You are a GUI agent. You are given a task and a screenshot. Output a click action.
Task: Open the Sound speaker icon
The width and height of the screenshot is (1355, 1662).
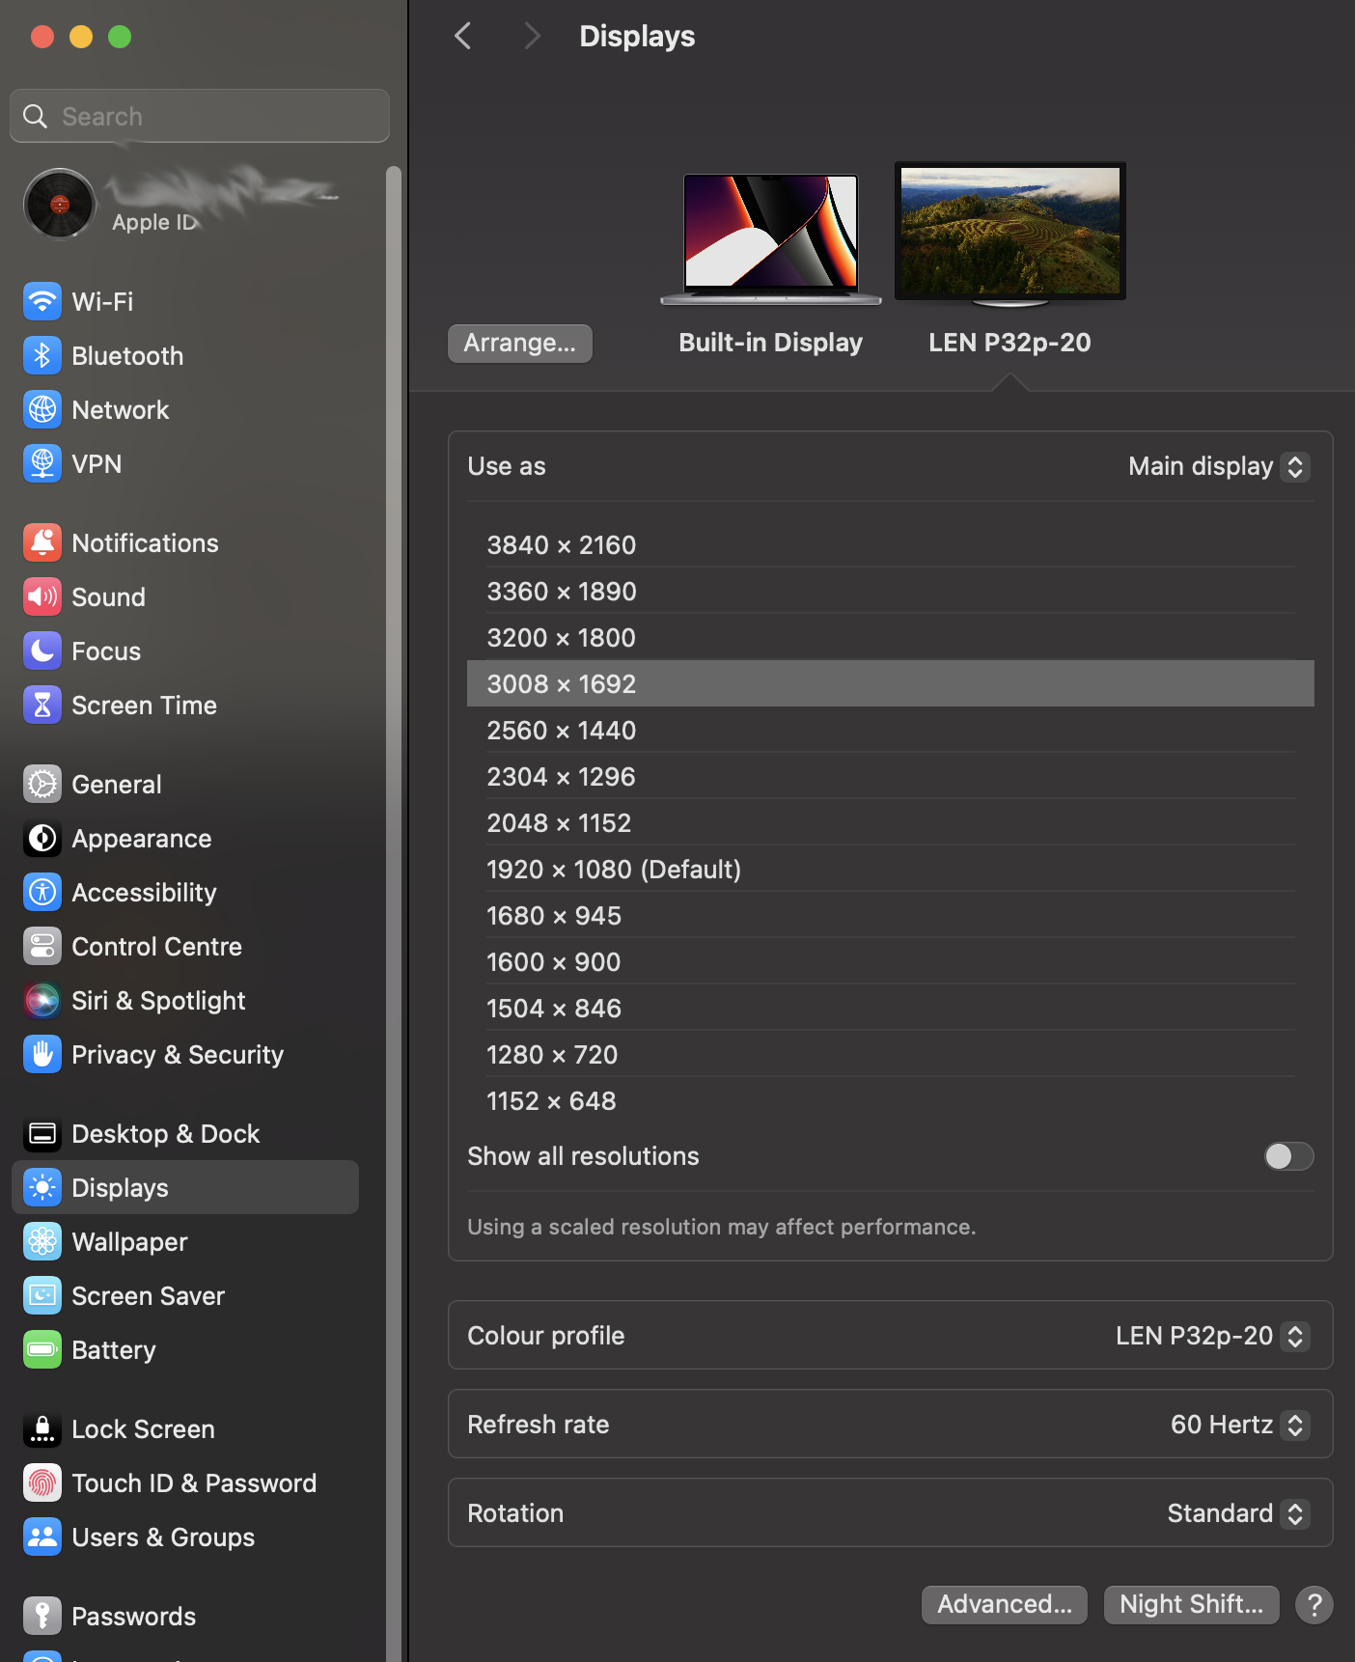(x=41, y=596)
